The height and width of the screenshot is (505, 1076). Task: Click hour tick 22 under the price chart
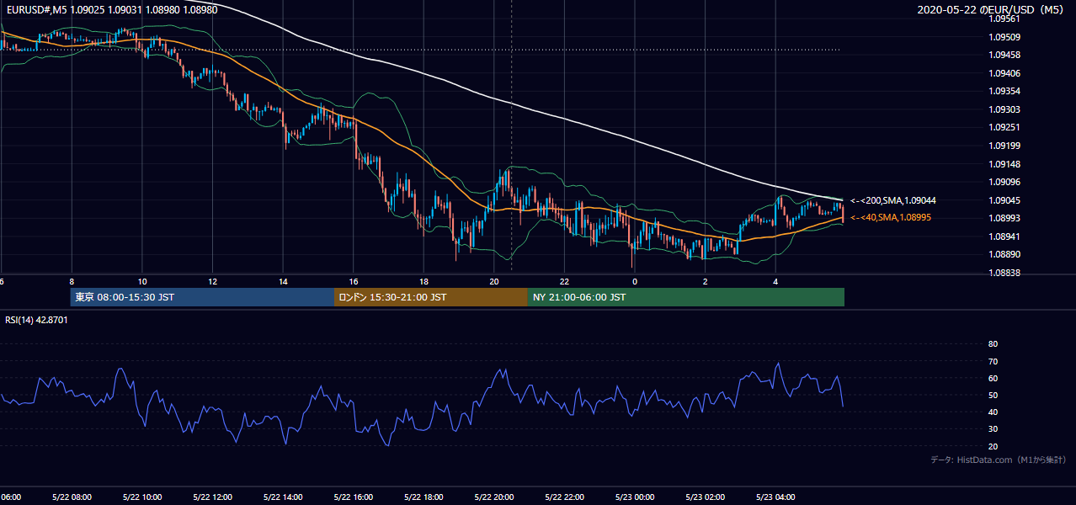[x=565, y=281]
